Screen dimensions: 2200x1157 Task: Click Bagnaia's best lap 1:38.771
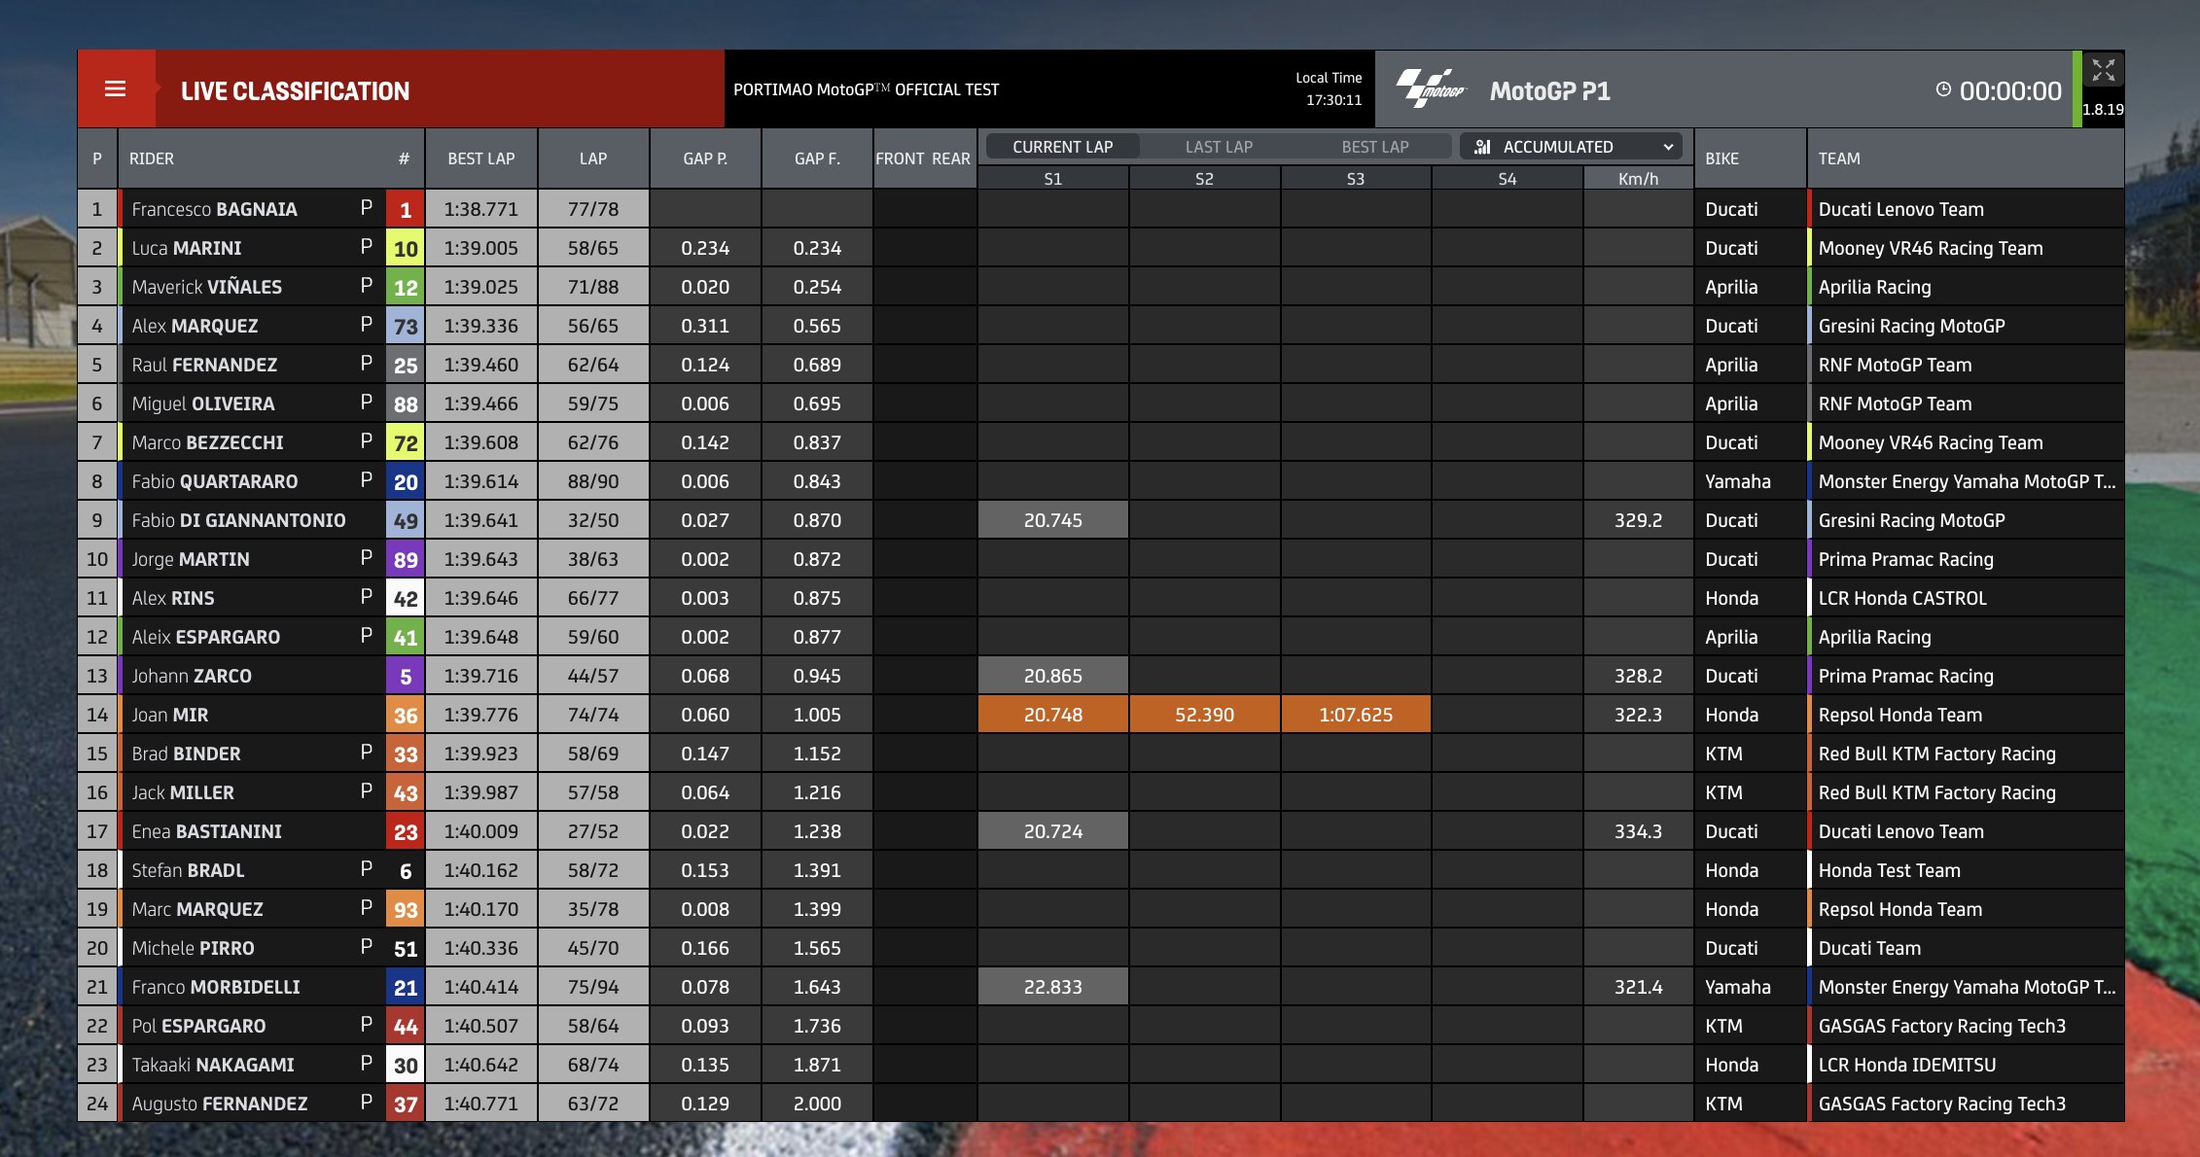(x=481, y=209)
